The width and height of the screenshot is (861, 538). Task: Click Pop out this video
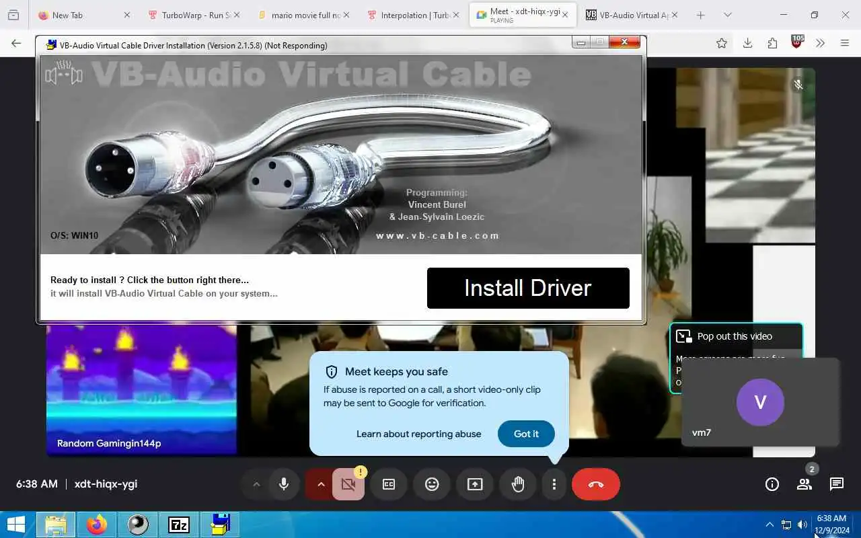pyautogui.click(x=735, y=336)
